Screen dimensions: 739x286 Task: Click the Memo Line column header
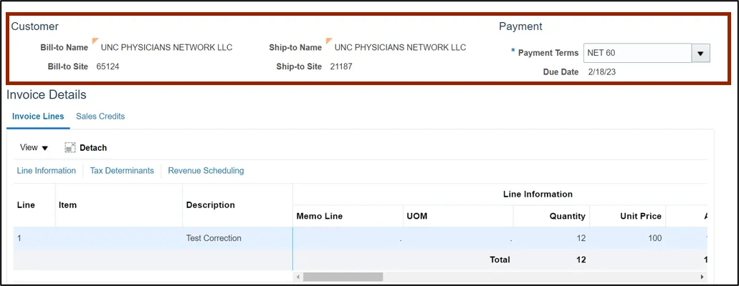pos(319,216)
